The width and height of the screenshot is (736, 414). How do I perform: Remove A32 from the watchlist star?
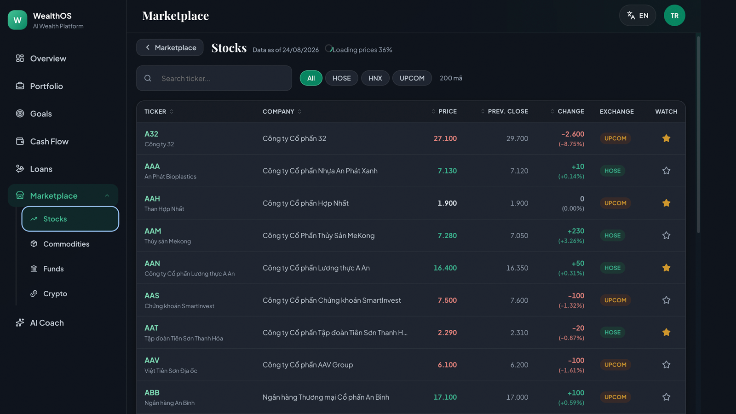666,138
